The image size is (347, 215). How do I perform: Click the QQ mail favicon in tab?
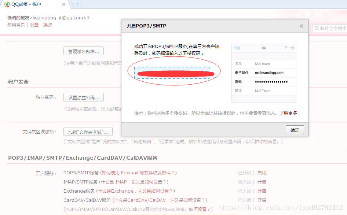7,4
